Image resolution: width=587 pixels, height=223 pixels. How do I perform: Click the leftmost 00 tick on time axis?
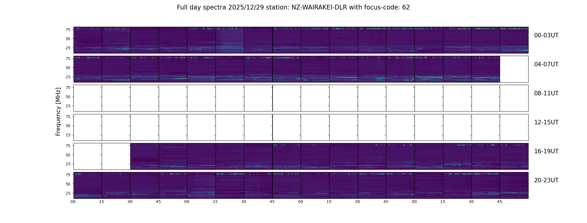click(73, 202)
